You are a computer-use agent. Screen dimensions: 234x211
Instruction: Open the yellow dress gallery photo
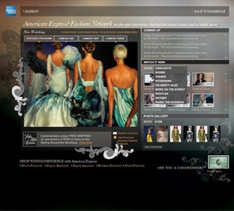[x=149, y=134]
